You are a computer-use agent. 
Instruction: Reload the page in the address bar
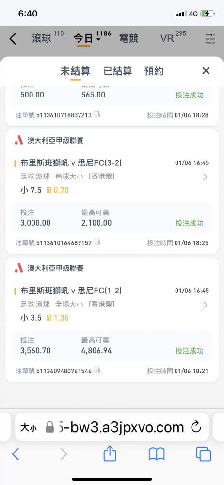(x=196, y=427)
